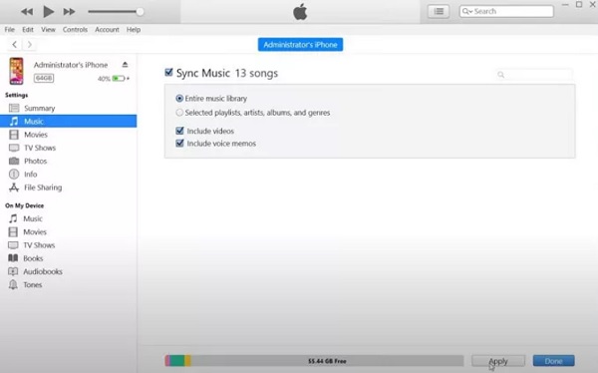Screen dimensions: 598x373
Task: Adjust the volume slider knob
Action: point(140,12)
